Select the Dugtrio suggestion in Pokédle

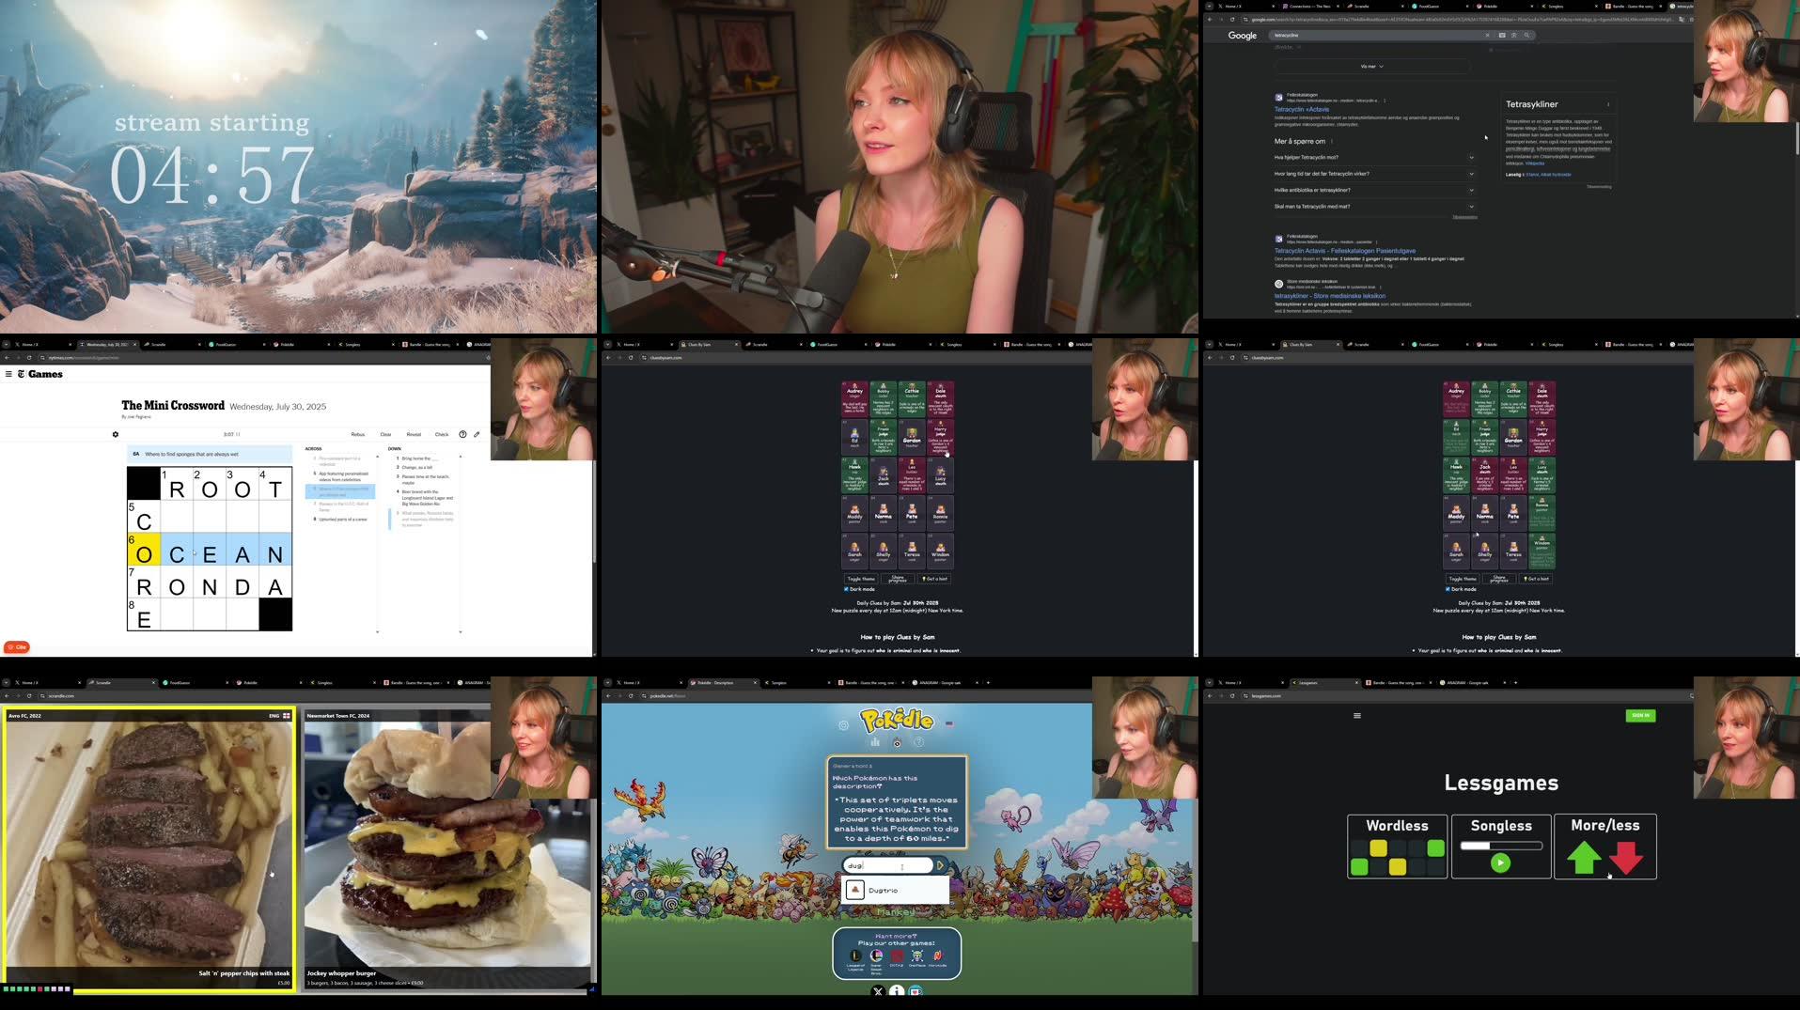point(896,891)
